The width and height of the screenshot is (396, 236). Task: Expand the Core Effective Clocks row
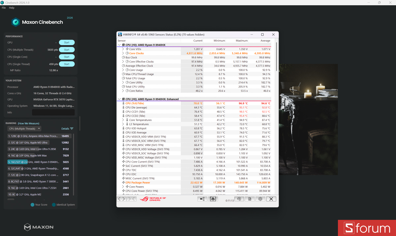[x=123, y=62]
